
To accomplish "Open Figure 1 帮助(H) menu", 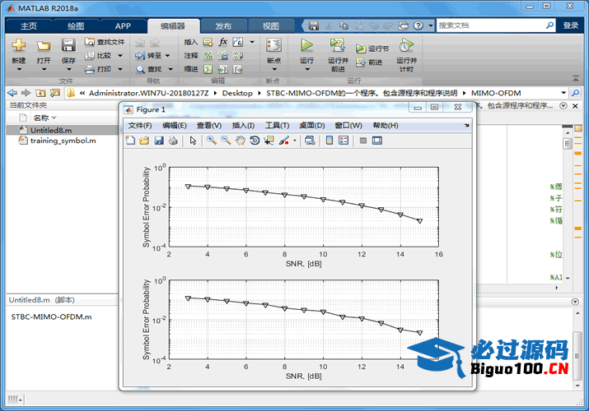I will point(385,126).
